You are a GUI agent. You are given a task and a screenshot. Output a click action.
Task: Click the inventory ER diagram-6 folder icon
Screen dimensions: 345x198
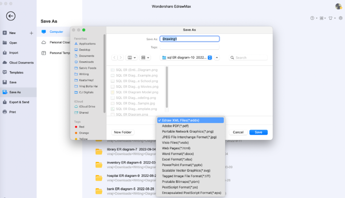tap(99, 165)
